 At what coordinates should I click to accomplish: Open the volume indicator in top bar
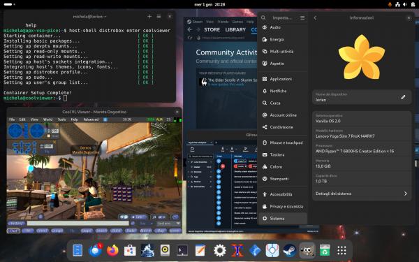coord(405,4)
